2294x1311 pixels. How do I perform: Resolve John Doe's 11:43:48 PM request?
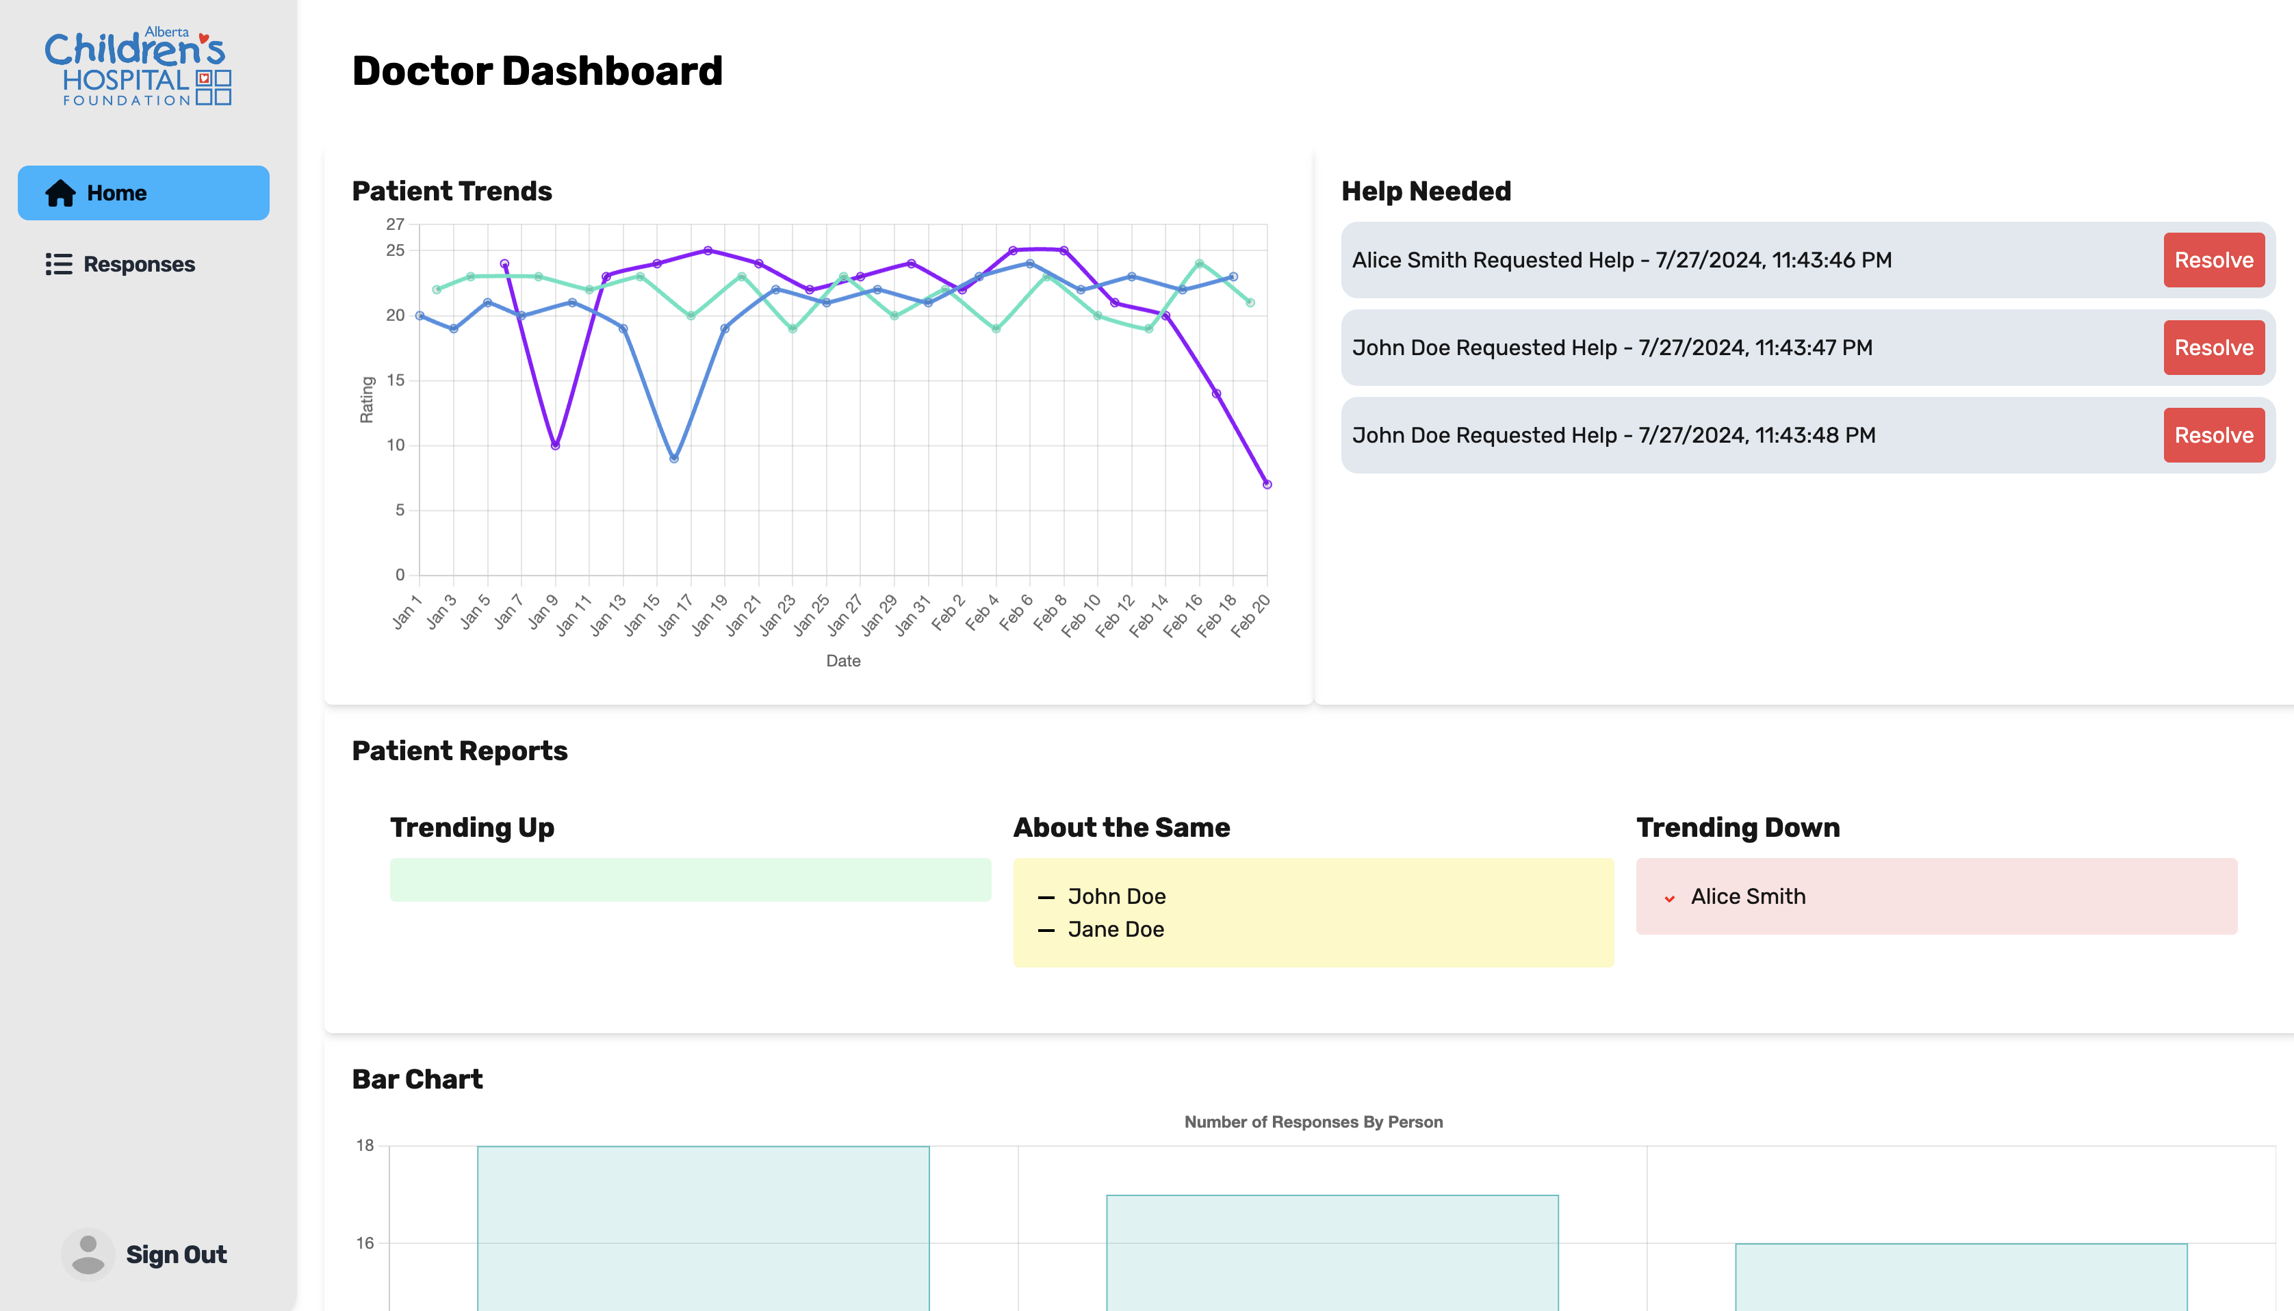point(2213,435)
